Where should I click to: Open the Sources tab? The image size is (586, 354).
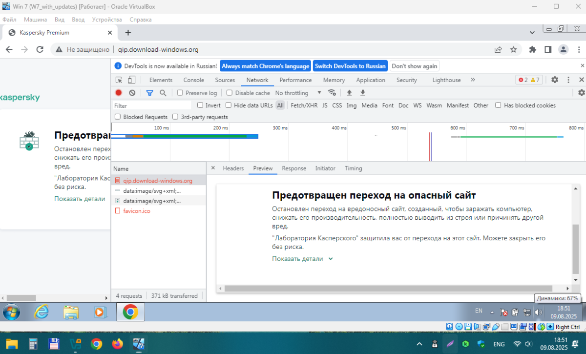225,80
